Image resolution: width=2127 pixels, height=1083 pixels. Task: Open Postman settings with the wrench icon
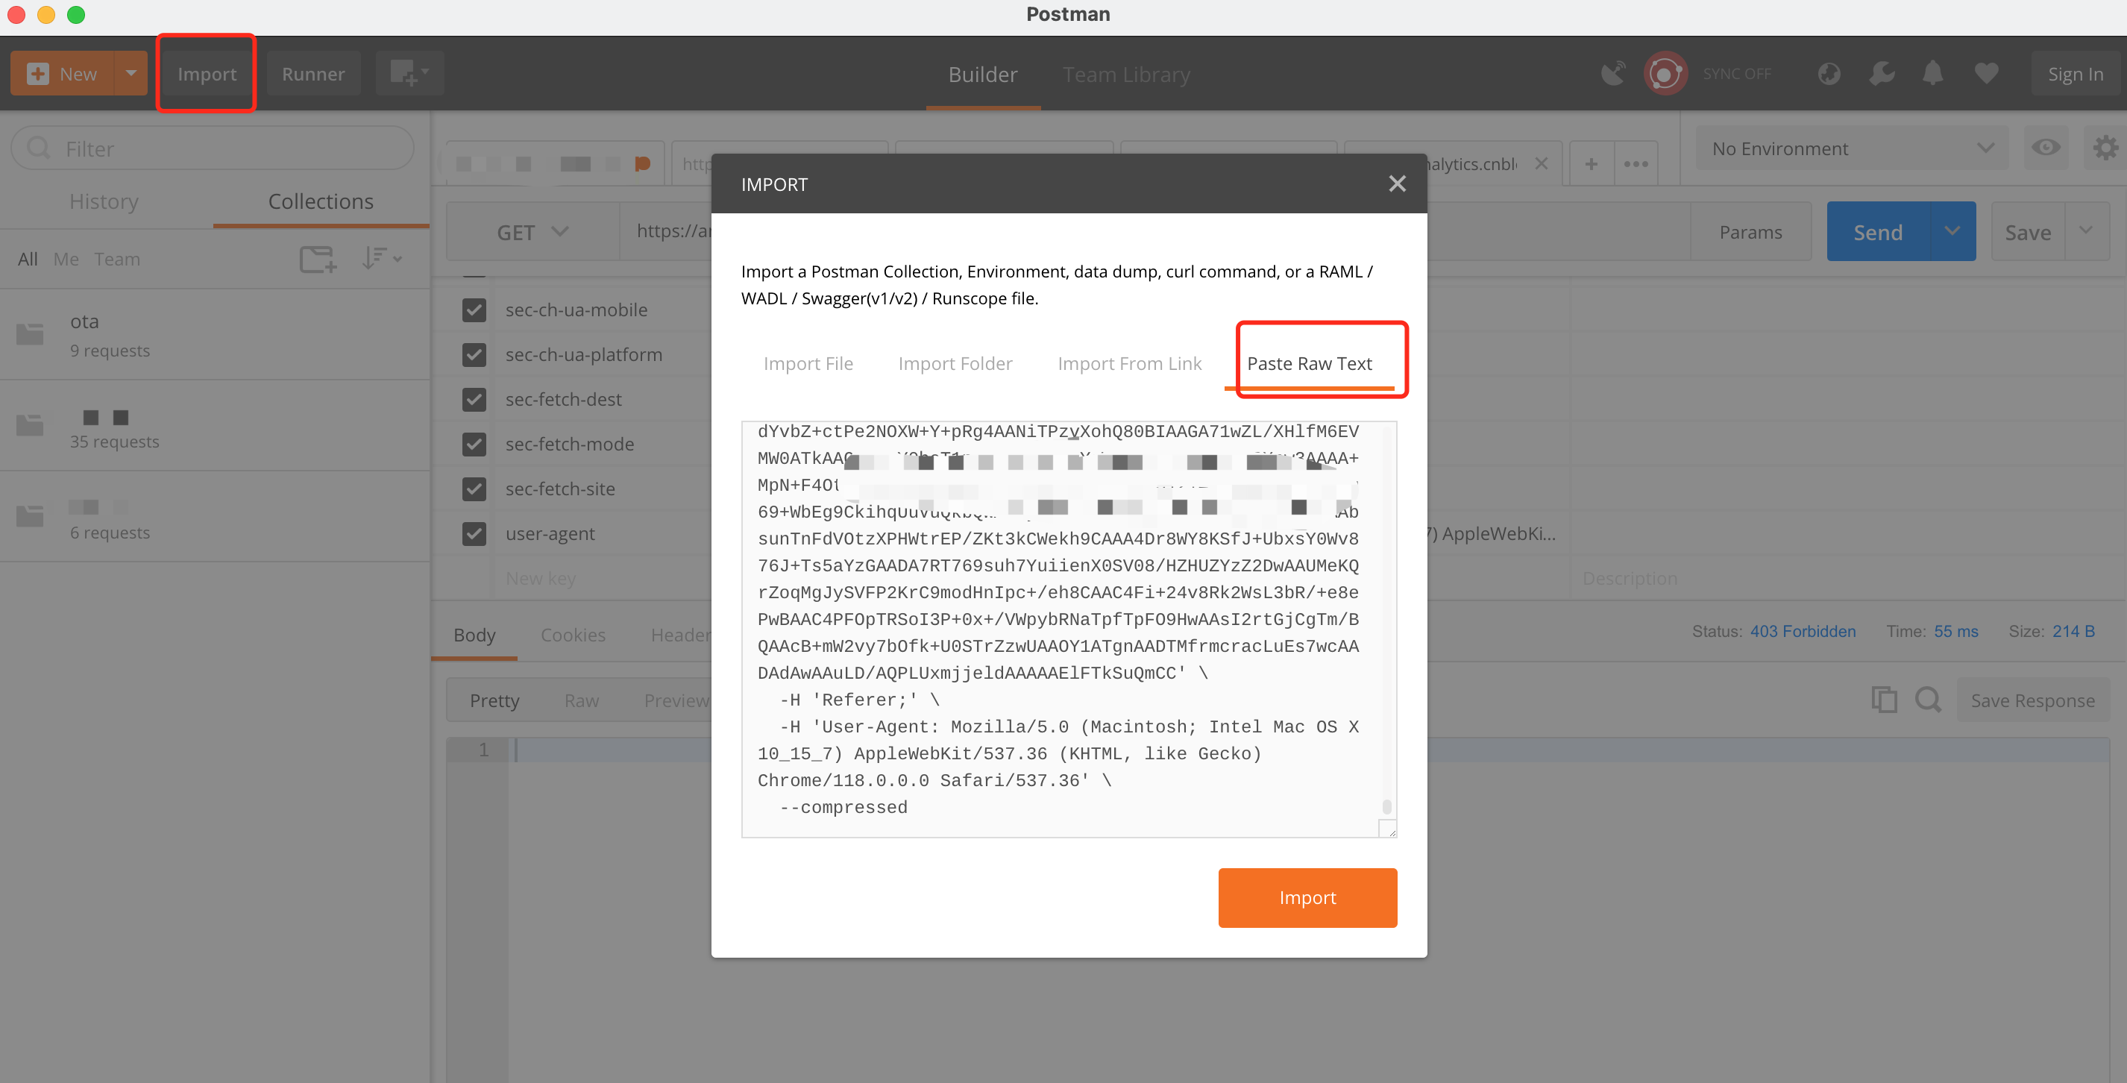click(x=1882, y=74)
